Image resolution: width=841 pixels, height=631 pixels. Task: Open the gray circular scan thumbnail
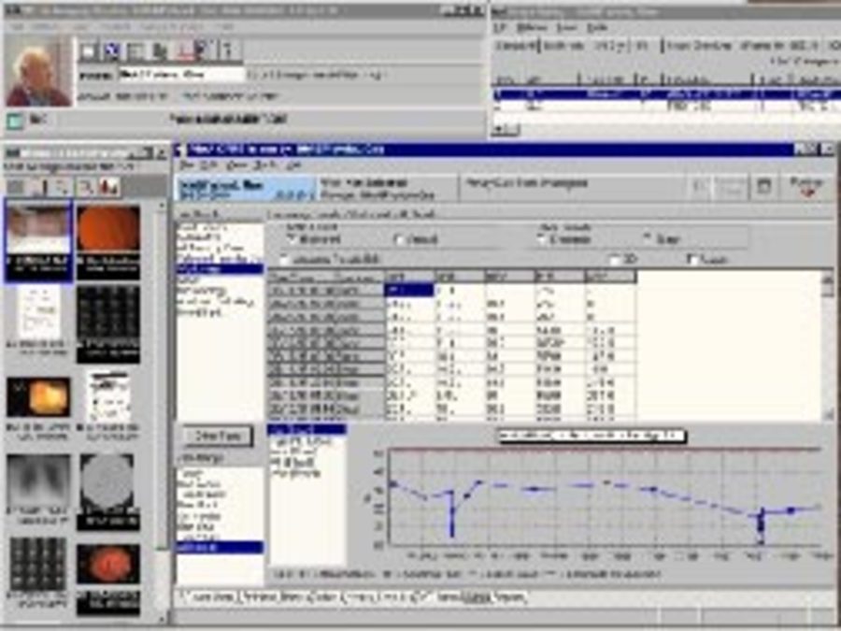[x=107, y=481]
